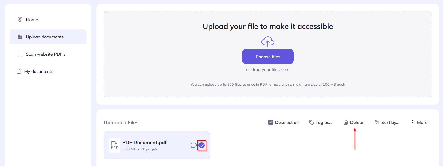Open the Sort by... dropdown
Viewport: 443px width, 166px height.
point(387,123)
